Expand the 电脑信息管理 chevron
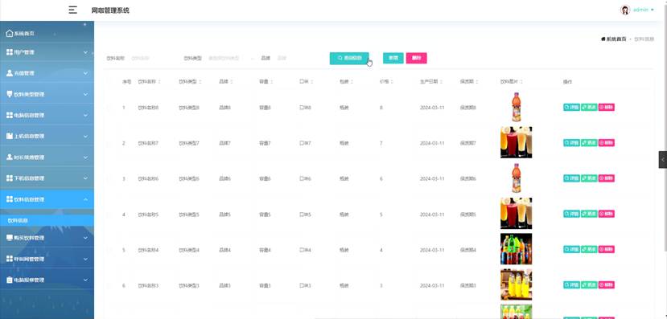The height and width of the screenshot is (319, 667). 85,115
